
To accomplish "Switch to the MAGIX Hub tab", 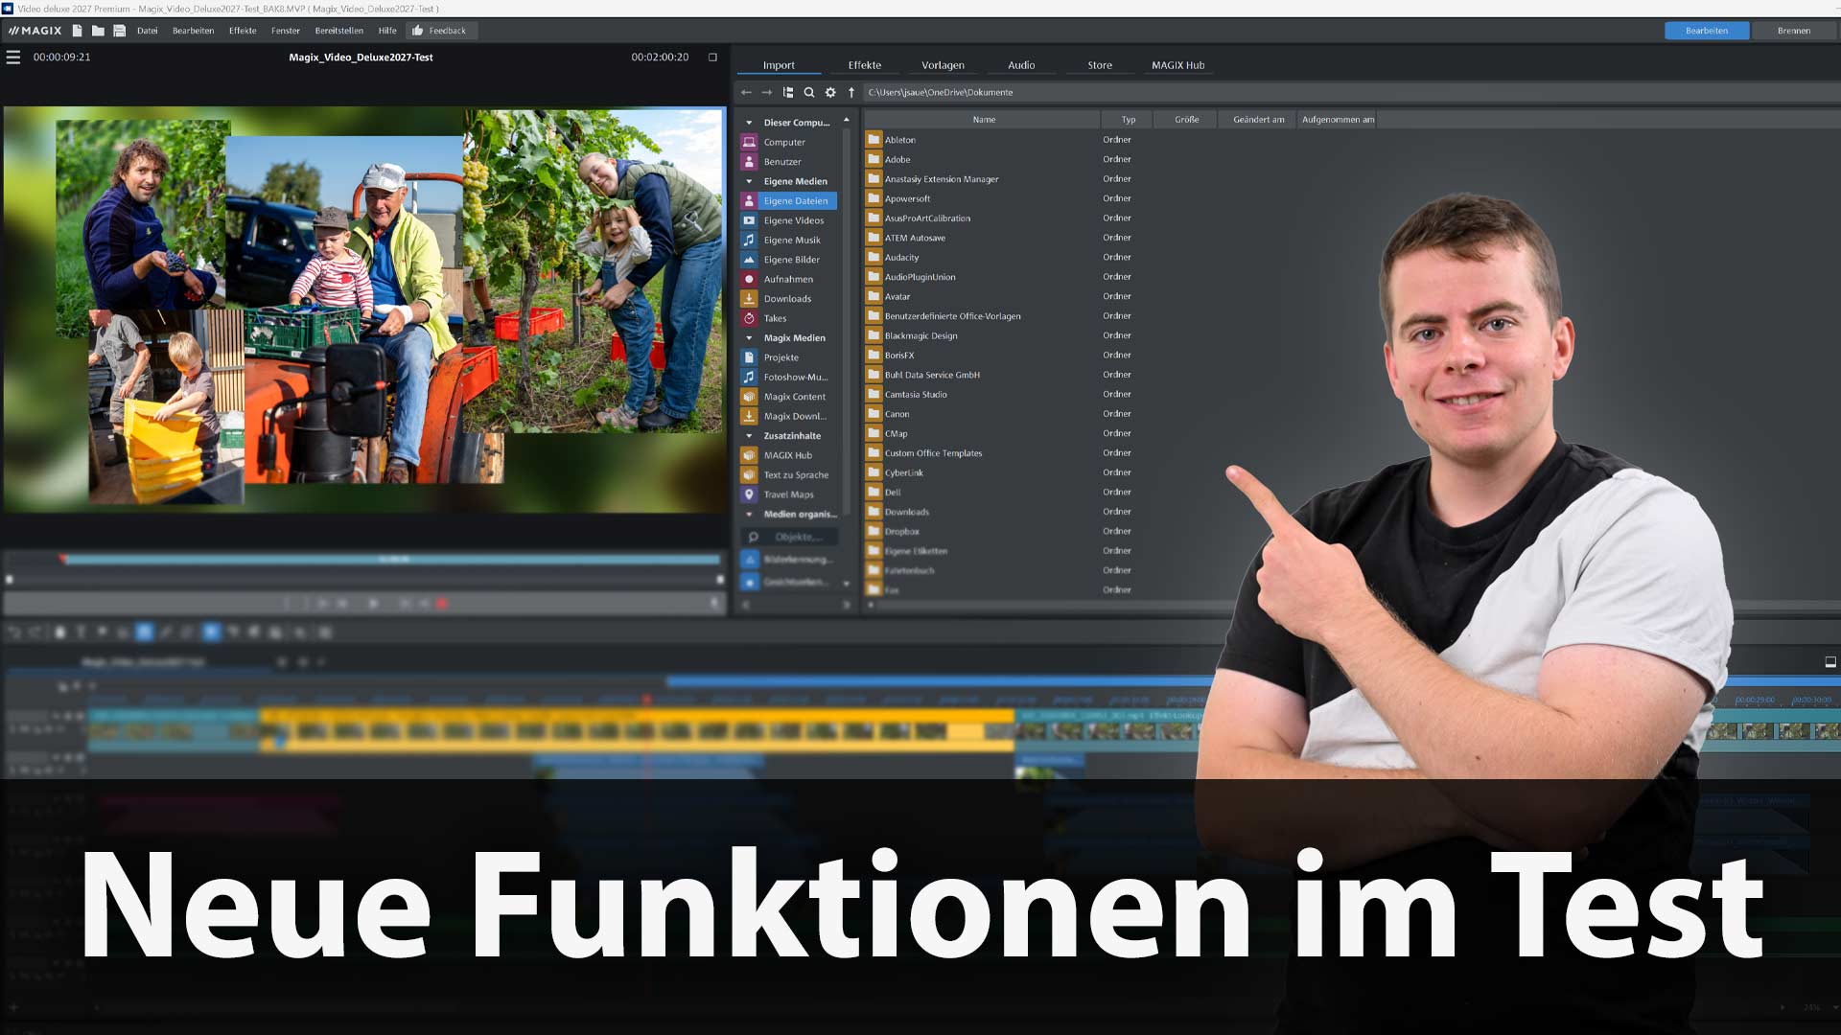I will tap(1177, 65).
